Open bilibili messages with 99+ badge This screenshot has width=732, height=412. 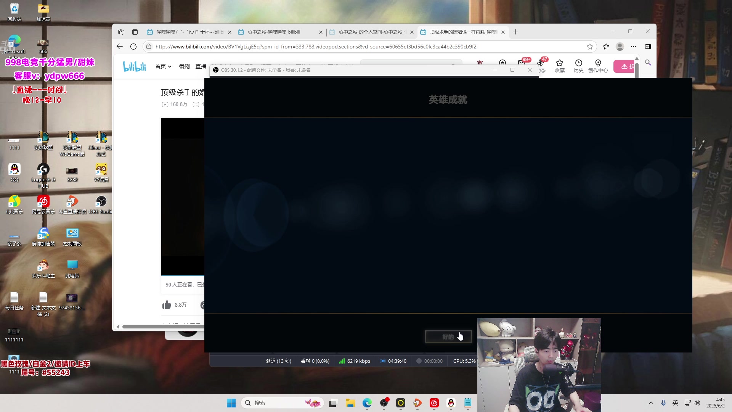coord(522,63)
